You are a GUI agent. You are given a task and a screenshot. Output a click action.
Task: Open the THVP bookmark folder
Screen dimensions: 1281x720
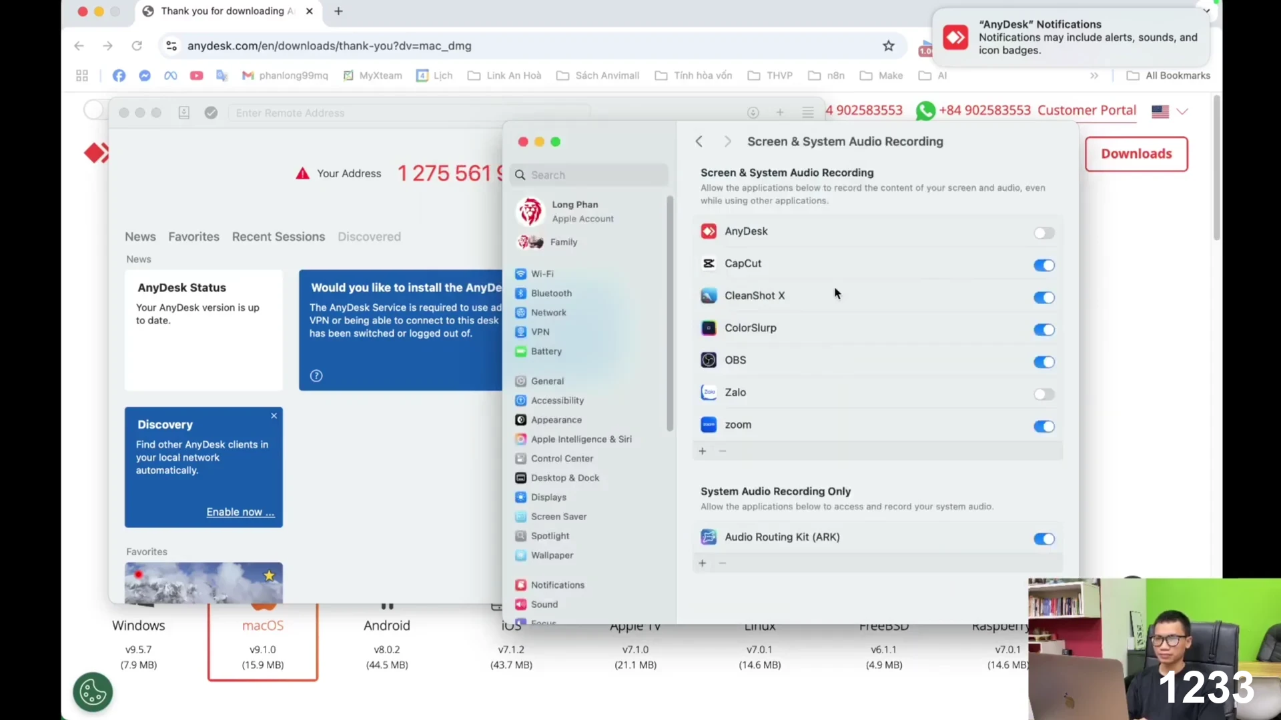tap(770, 75)
